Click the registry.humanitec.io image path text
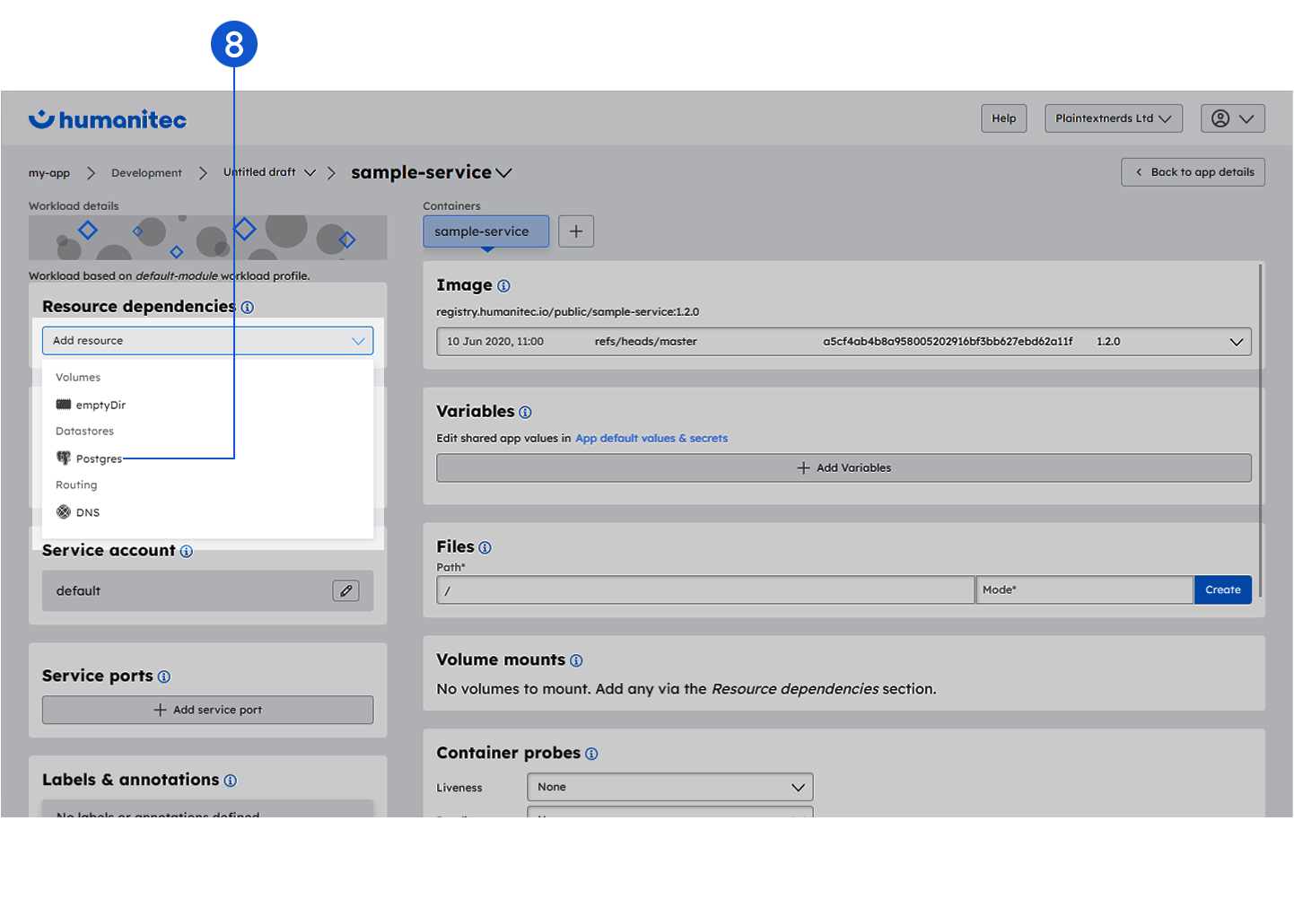The height and width of the screenshot is (908, 1294). click(x=567, y=312)
